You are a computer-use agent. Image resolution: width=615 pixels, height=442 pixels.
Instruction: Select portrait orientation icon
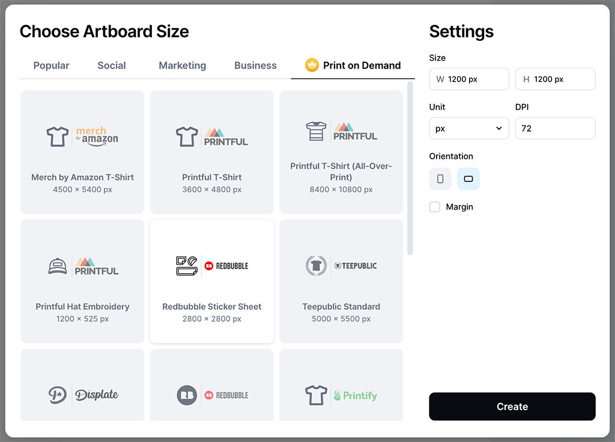pos(440,179)
